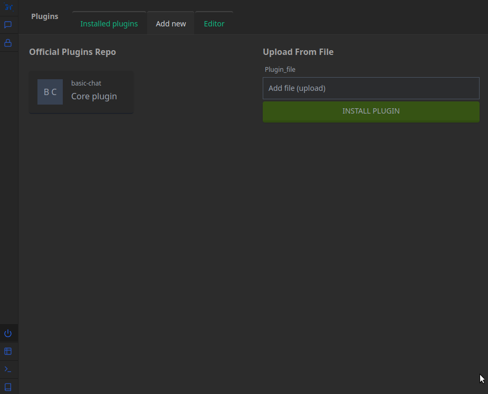The height and width of the screenshot is (394, 488).
Task: Open the app logo at sidebar top
Action: pyautogui.click(x=8, y=7)
